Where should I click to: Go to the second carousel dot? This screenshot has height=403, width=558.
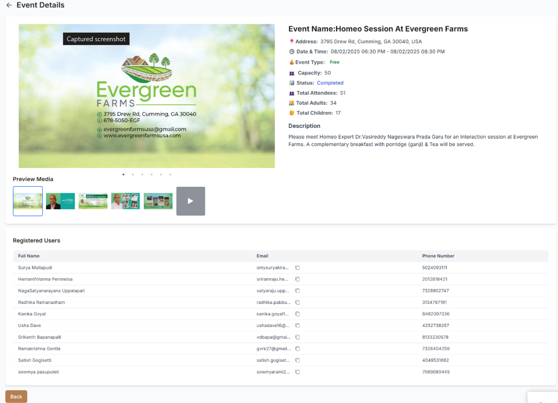click(x=133, y=174)
